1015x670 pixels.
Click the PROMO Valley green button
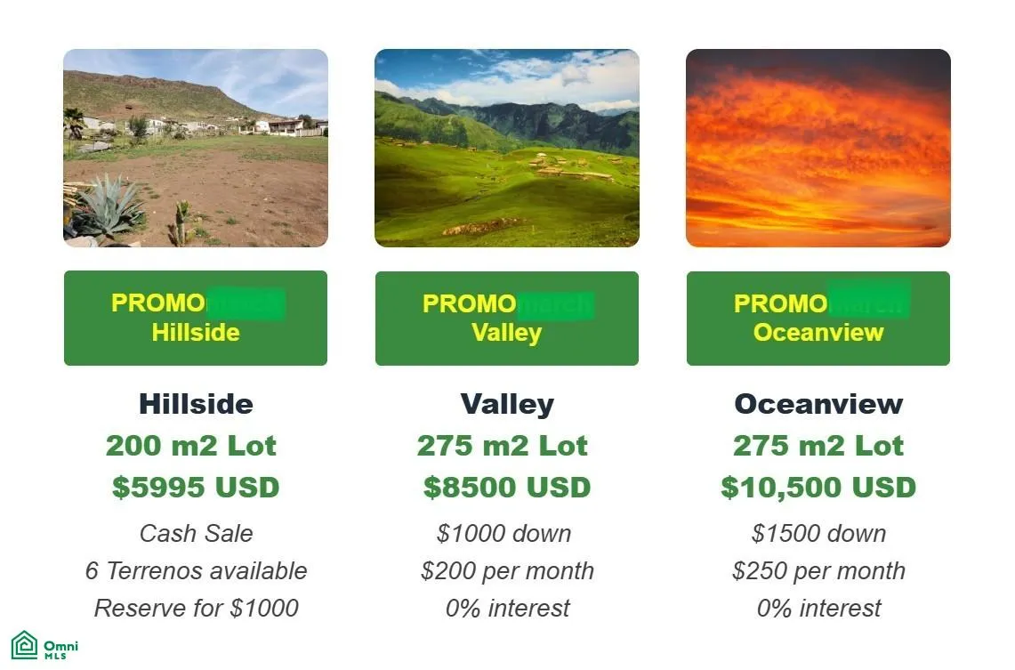point(507,319)
